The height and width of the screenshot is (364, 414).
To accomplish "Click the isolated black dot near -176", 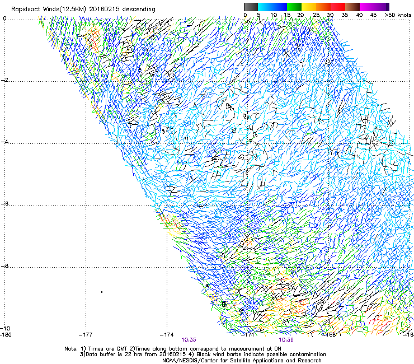I will click(x=102, y=292).
